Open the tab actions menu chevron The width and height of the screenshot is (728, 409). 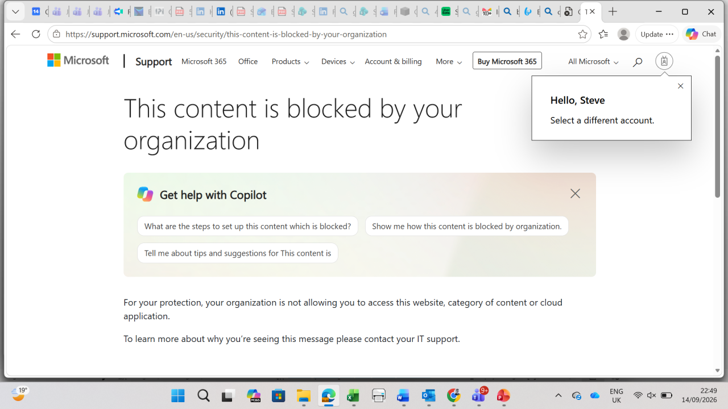point(15,11)
